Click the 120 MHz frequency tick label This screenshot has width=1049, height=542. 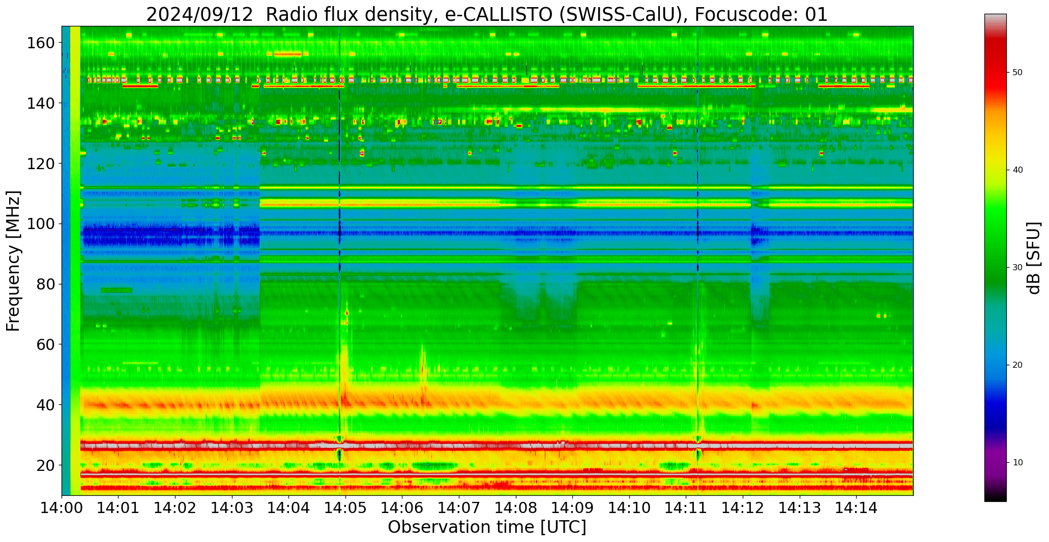point(41,164)
